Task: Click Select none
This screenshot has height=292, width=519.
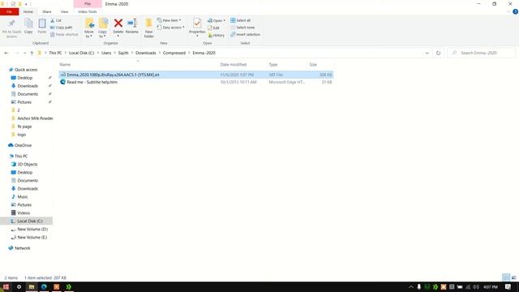Action: pyautogui.click(x=242, y=28)
